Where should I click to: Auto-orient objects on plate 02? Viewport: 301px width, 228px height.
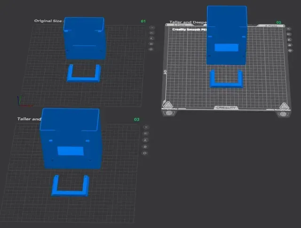click(289, 40)
